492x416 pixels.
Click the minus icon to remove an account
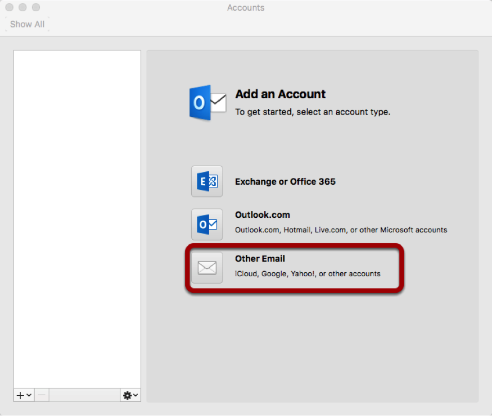pos(41,395)
